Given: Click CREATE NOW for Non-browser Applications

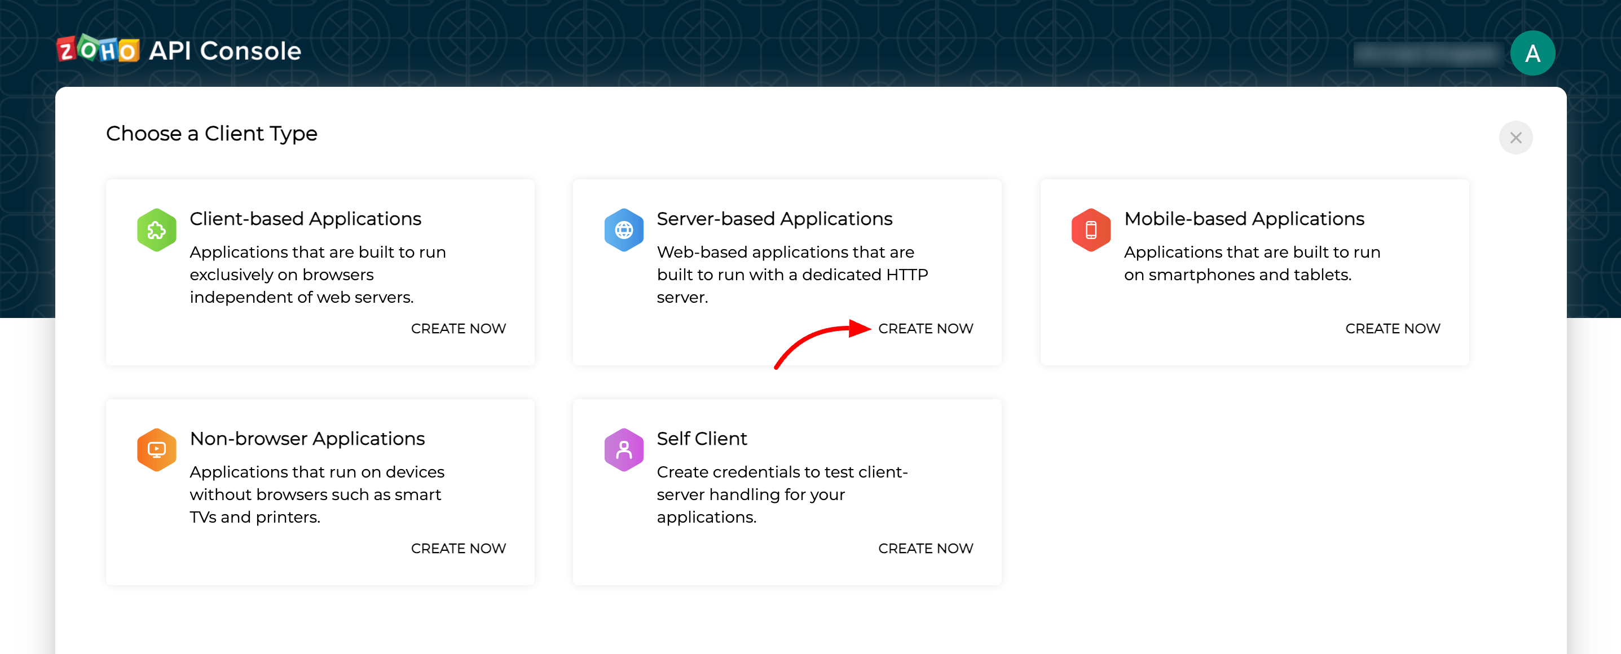Looking at the screenshot, I should click(458, 549).
